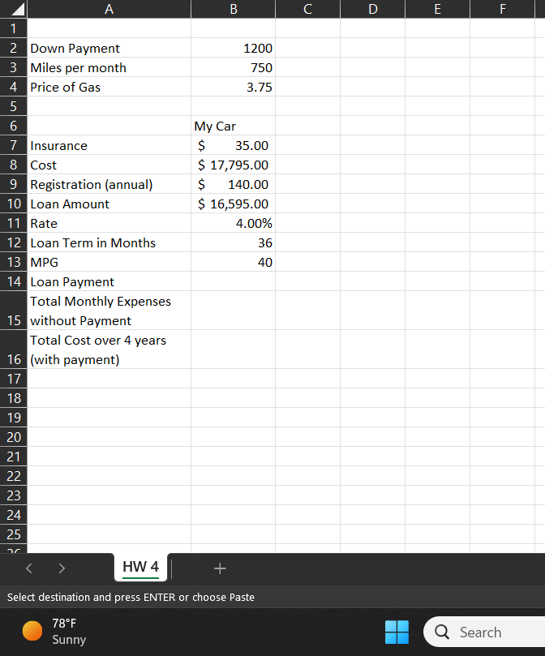Add a new sheet with plus icon
Image resolution: width=545 pixels, height=656 pixels.
coord(220,568)
